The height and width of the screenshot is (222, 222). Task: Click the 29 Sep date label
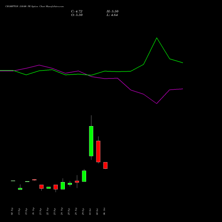[x=83, y=211]
